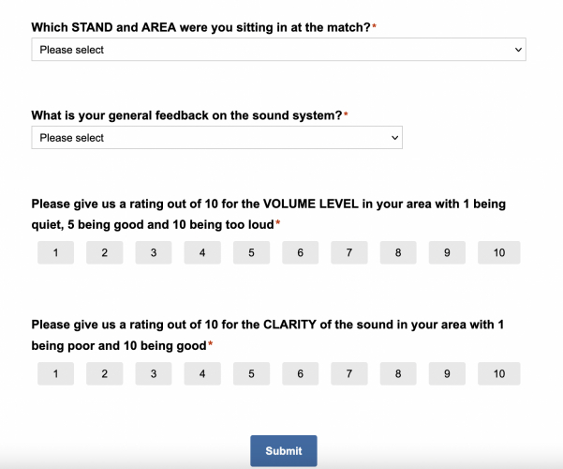This screenshot has height=469, width=563.
Task: Choose 5 for VOLUME LEVEL rating
Action: pyautogui.click(x=251, y=252)
